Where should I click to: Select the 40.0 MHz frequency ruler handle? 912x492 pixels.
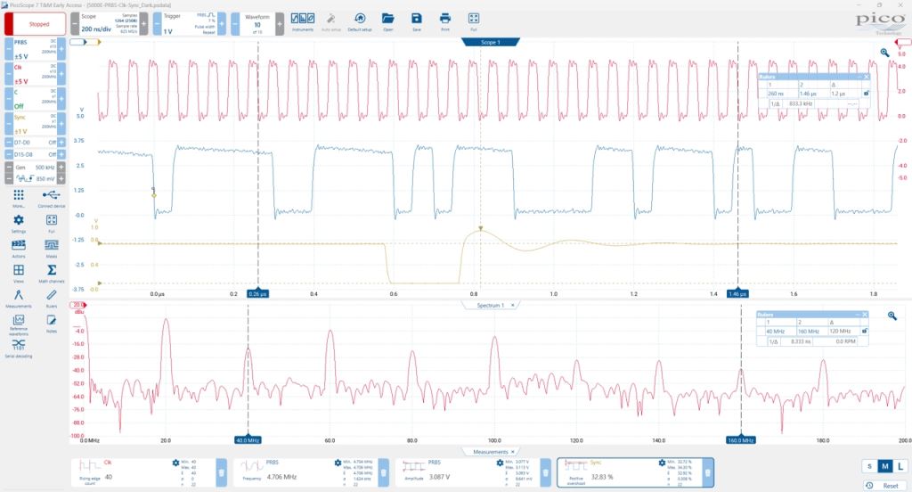point(248,440)
